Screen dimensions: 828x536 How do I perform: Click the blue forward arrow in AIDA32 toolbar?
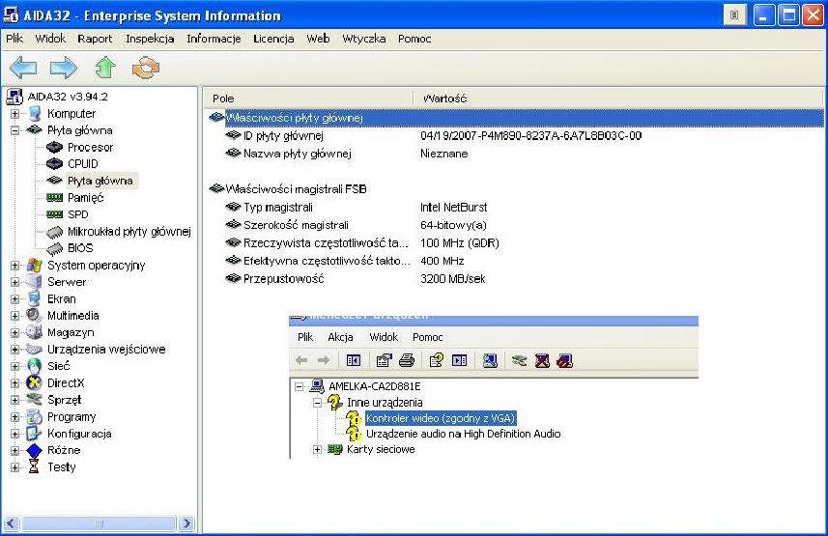point(64,68)
